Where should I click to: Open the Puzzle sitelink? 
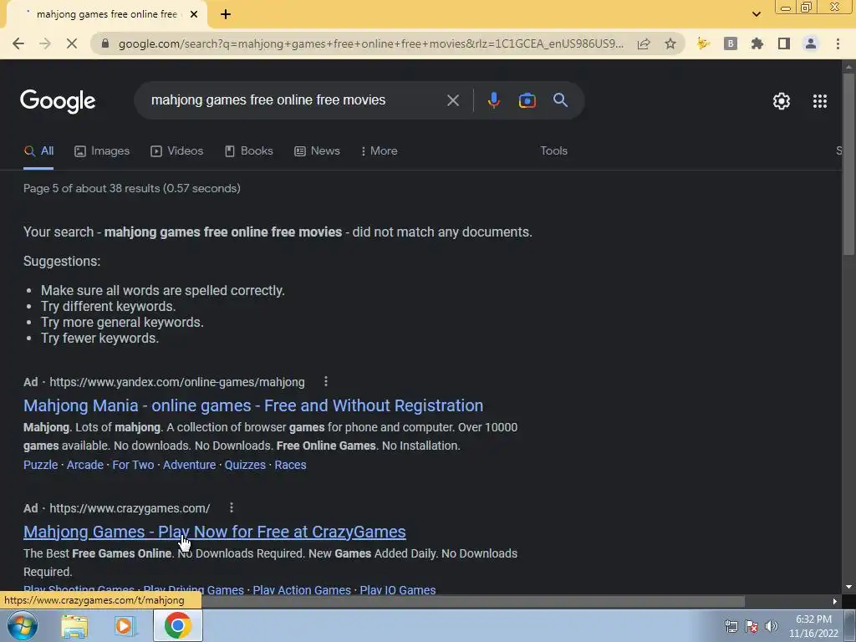(x=40, y=465)
